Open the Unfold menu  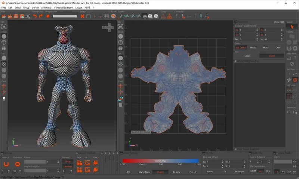36,7
